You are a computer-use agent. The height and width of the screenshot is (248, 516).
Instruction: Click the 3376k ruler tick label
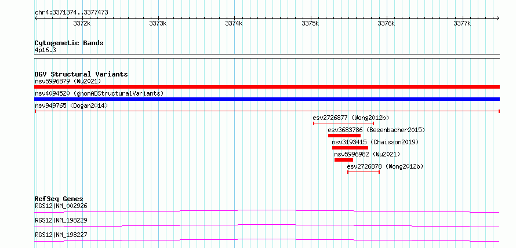click(x=386, y=23)
